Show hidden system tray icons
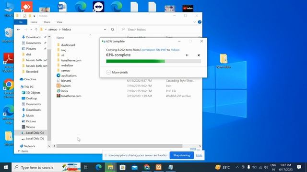 coord(237,167)
